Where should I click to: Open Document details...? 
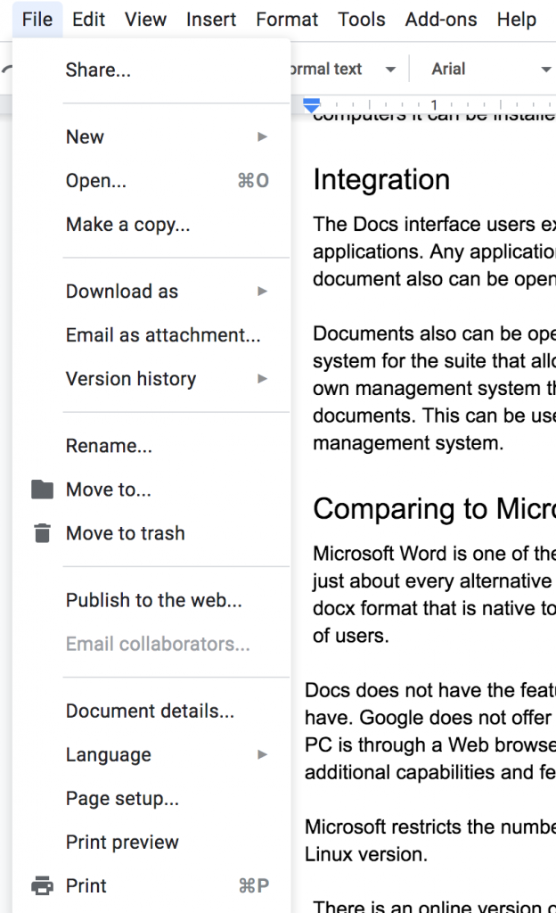(x=151, y=711)
